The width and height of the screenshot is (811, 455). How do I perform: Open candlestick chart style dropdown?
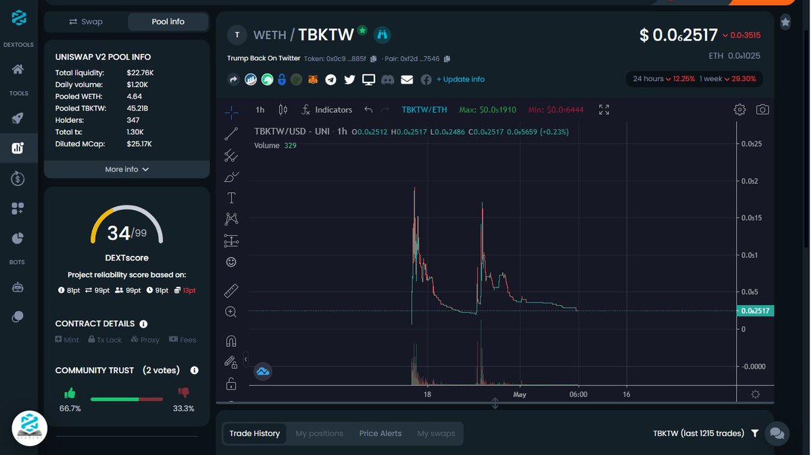[x=283, y=109]
